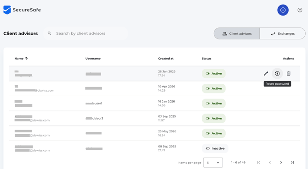The height and width of the screenshot is (169, 308).
Task: Click the Search by client advisors field
Action: click(86, 33)
